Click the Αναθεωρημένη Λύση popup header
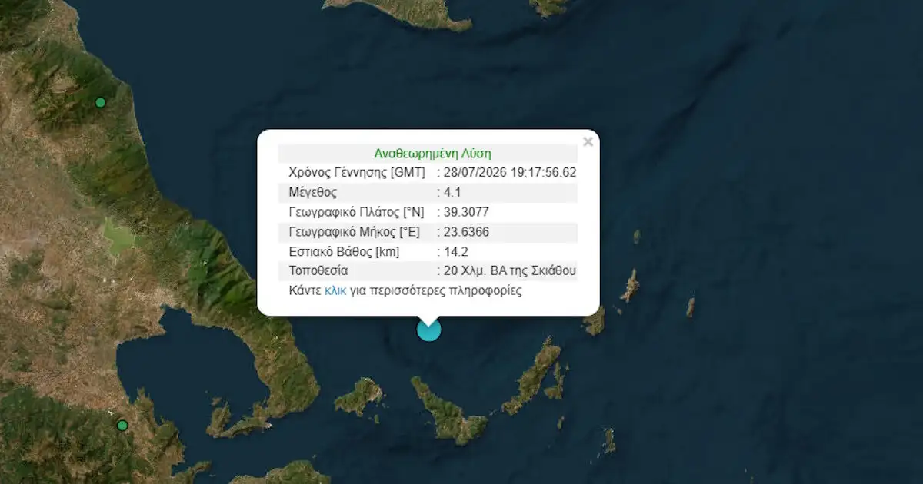The height and width of the screenshot is (484, 923). [x=432, y=153]
